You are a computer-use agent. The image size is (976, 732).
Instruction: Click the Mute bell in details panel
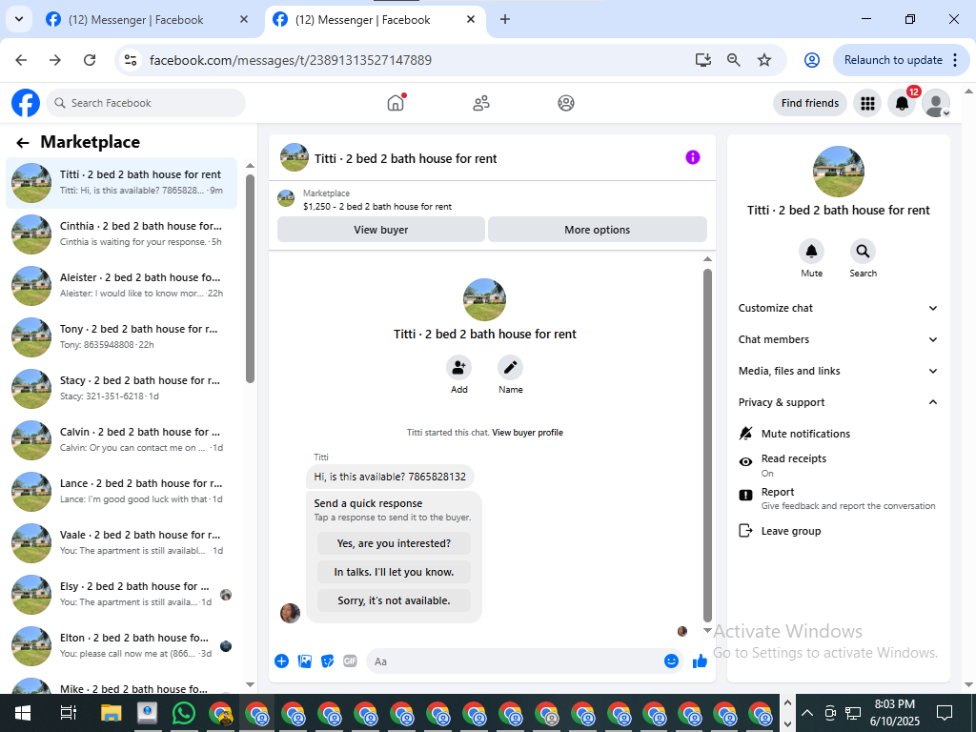pos(811,252)
